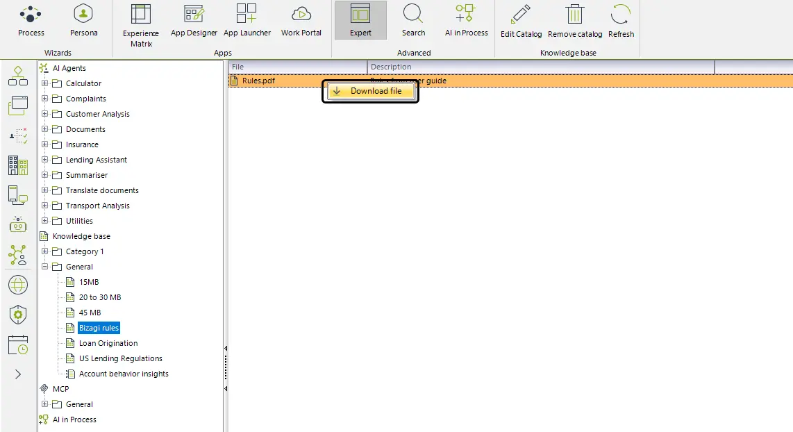Open the Process wizard

click(x=31, y=20)
